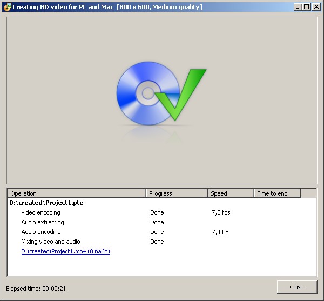Open the D:\created\Project1.mp4 link
324x301 pixels.
65,251
